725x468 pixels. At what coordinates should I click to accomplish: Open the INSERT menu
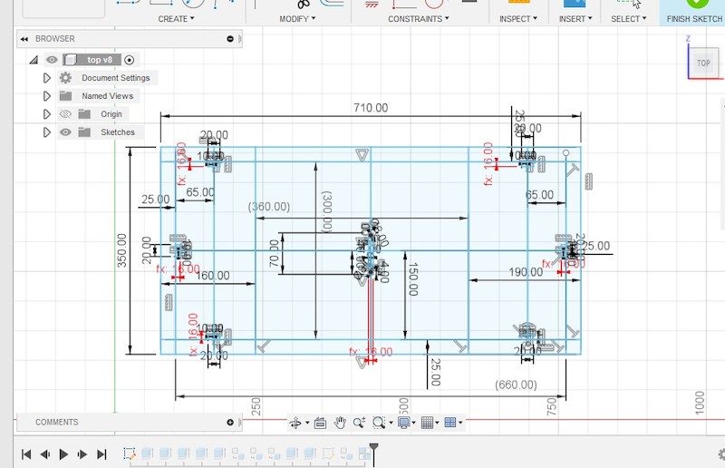pyautogui.click(x=575, y=19)
